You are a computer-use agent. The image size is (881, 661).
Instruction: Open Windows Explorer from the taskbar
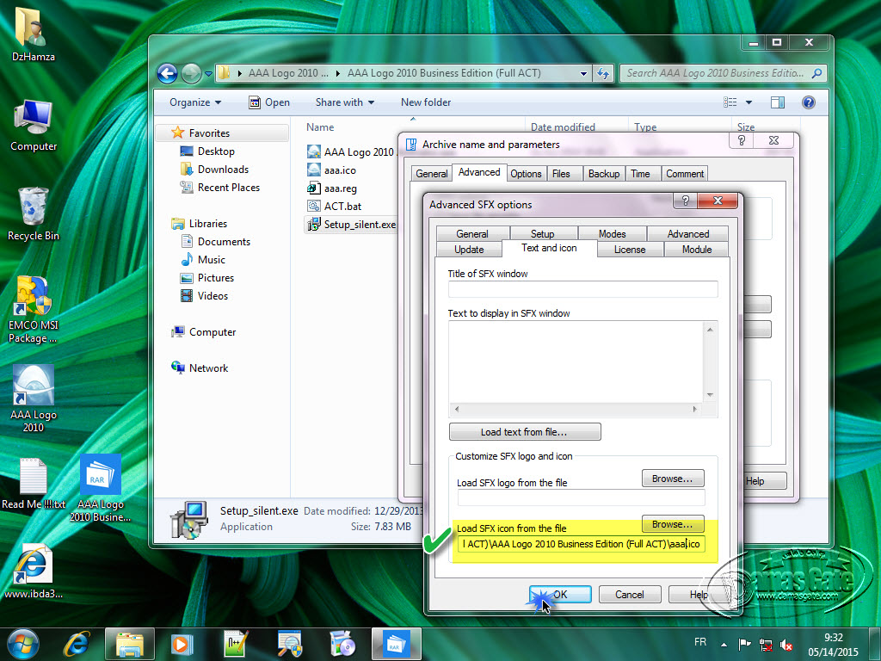(129, 644)
